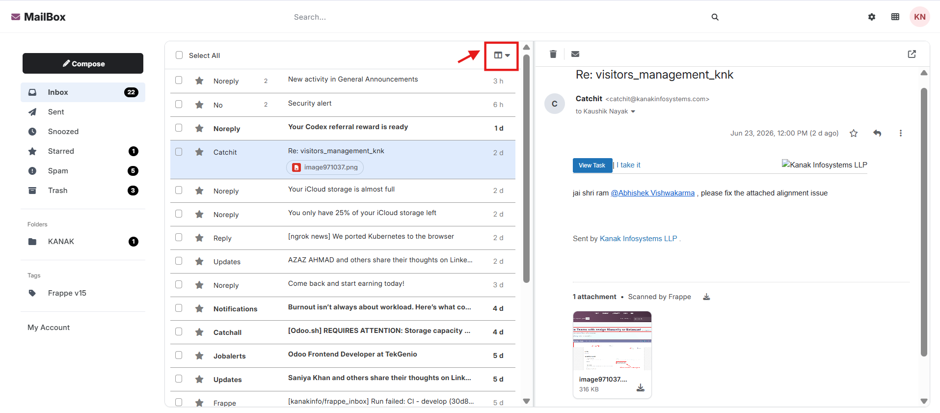Open the Saniya Khan thoughts on LinkedIn email

(343, 379)
